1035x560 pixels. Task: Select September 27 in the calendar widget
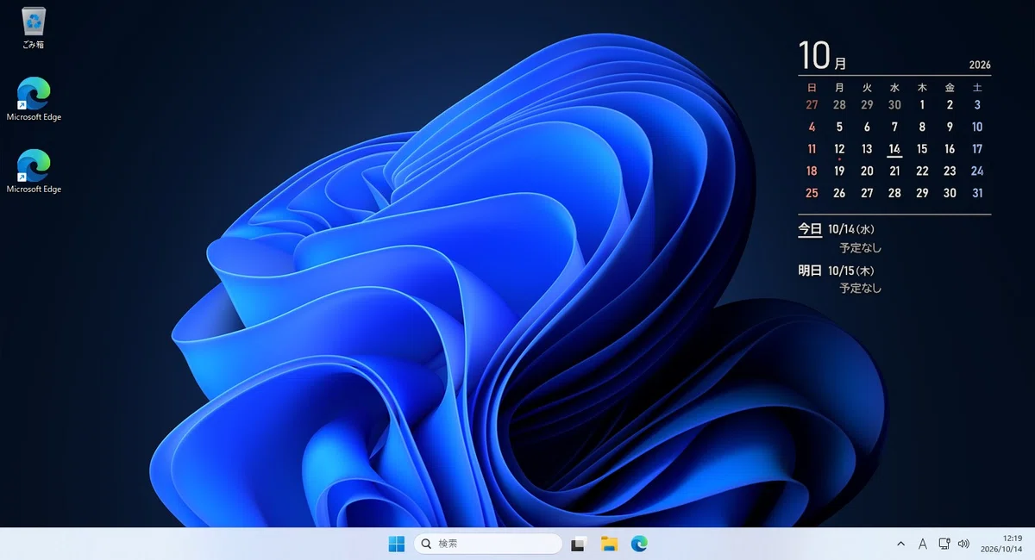tap(812, 105)
